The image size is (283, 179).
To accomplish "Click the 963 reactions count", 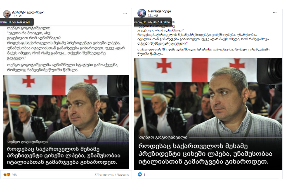I will click(x=14, y=175).
